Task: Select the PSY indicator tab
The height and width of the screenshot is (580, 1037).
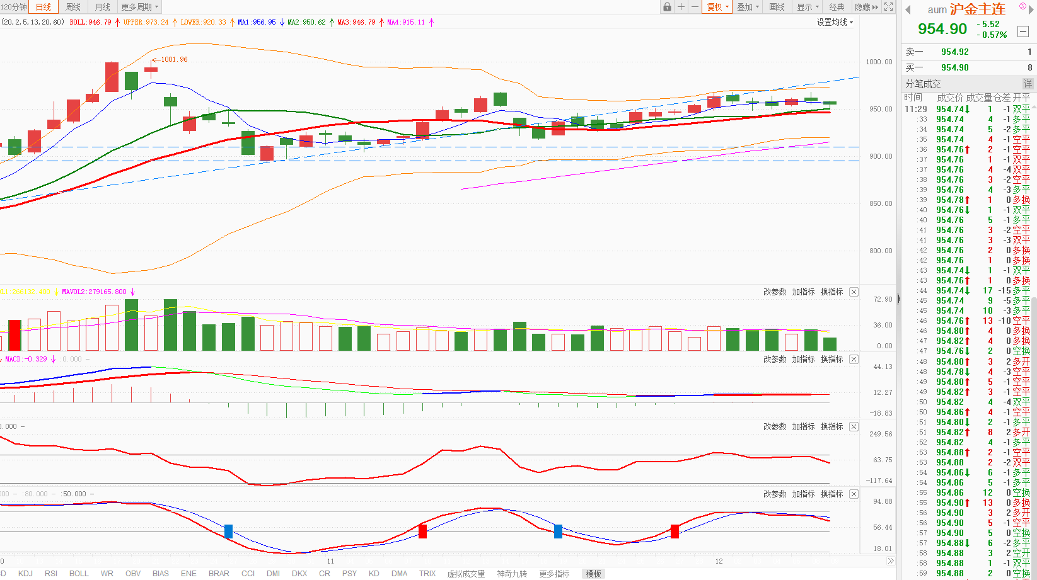Action: tap(349, 574)
